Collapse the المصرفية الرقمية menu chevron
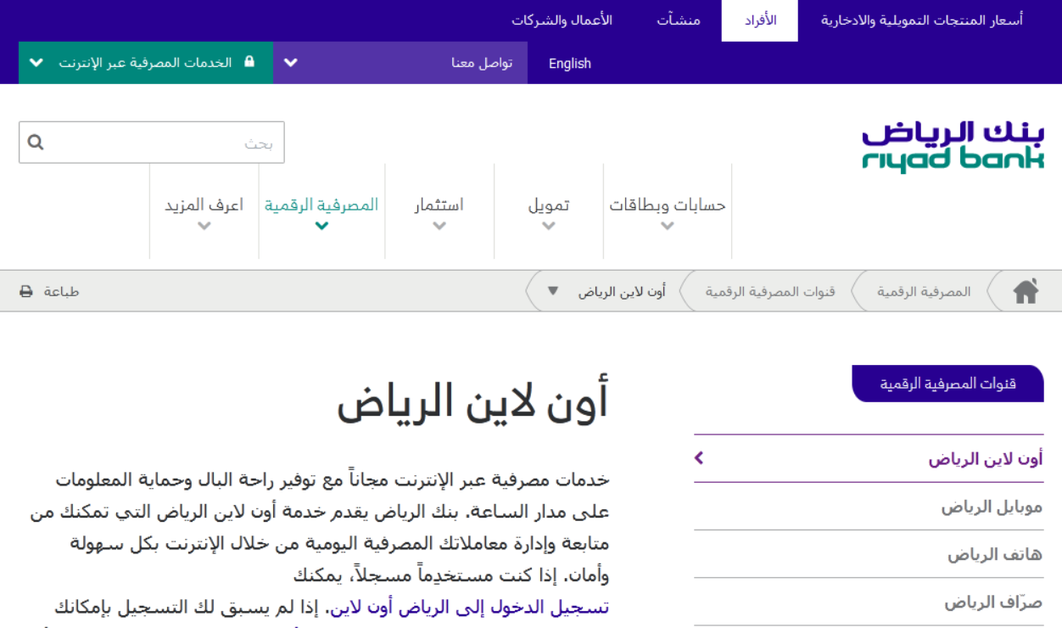This screenshot has width=1062, height=628. [321, 226]
